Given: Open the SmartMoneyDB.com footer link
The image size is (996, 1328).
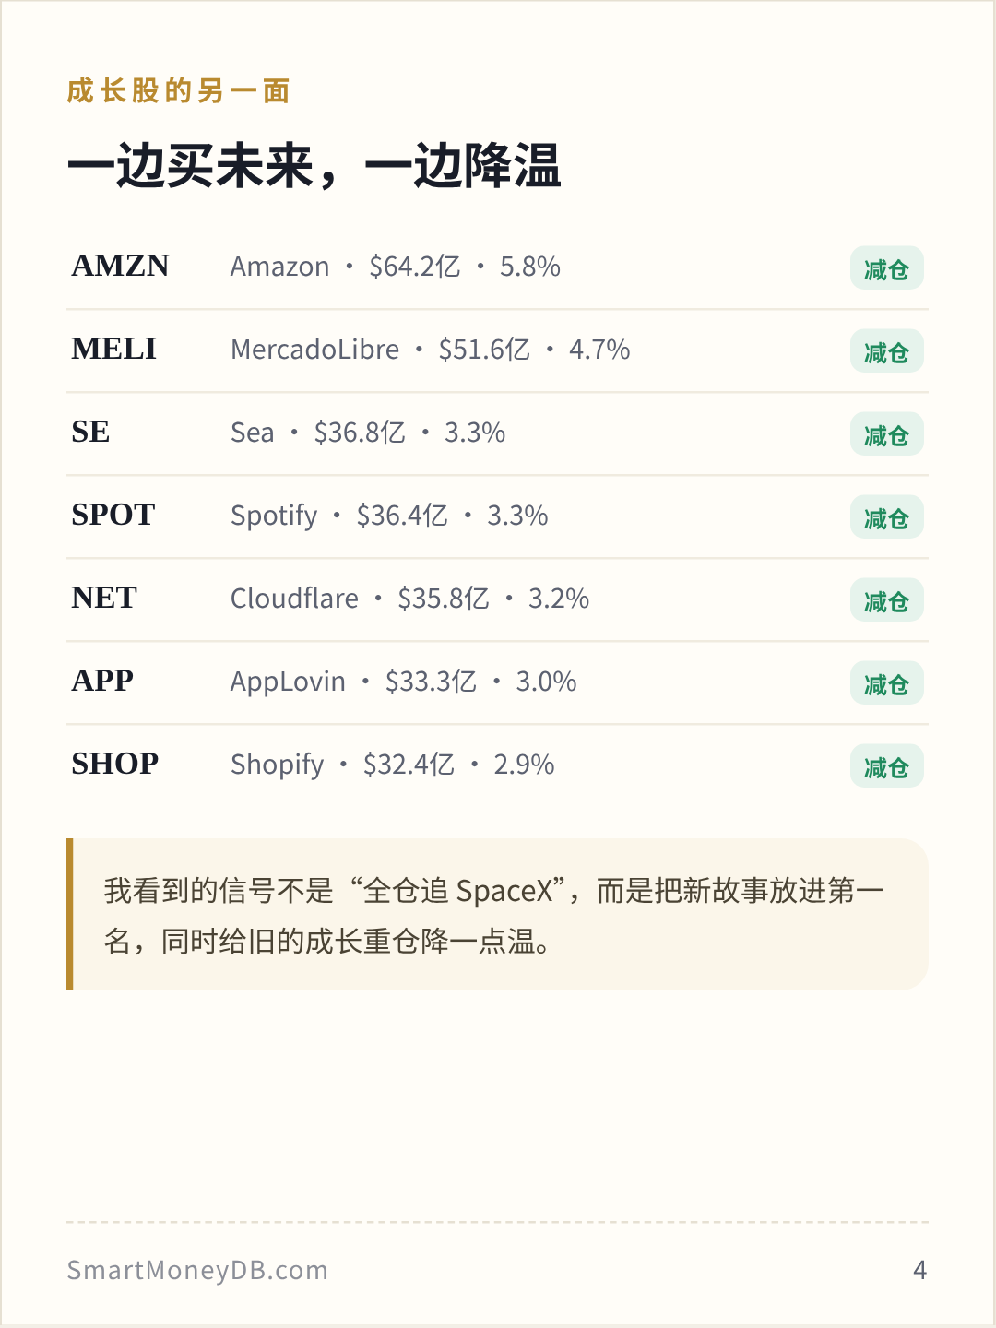Looking at the screenshot, I should [197, 1270].
